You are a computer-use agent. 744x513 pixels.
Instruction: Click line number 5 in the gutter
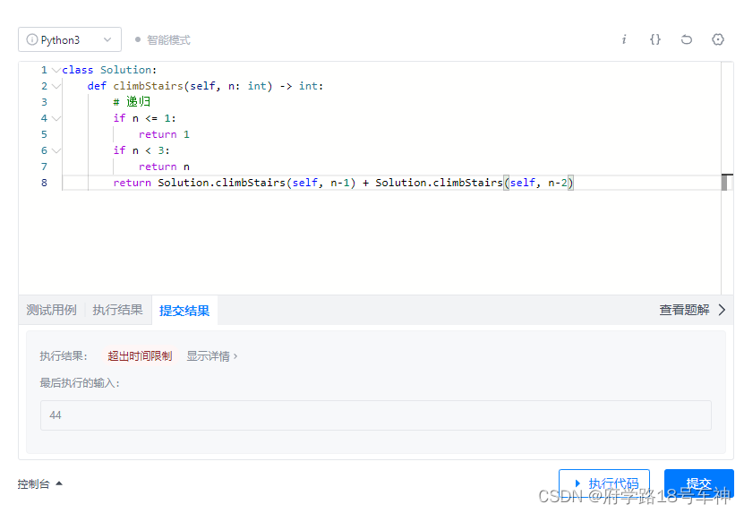pos(44,134)
